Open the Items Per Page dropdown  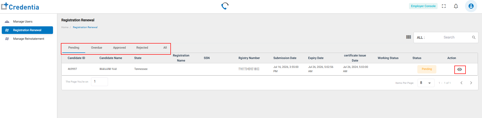tap(426, 83)
